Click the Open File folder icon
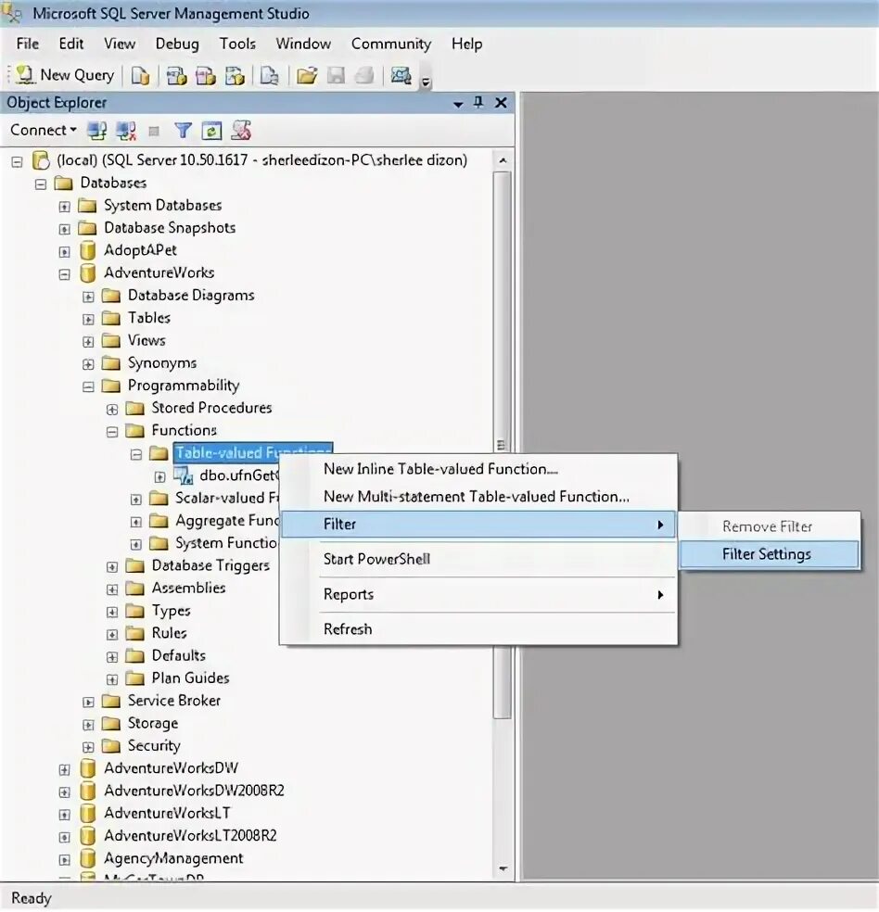This screenshot has width=879, height=912. click(x=307, y=76)
